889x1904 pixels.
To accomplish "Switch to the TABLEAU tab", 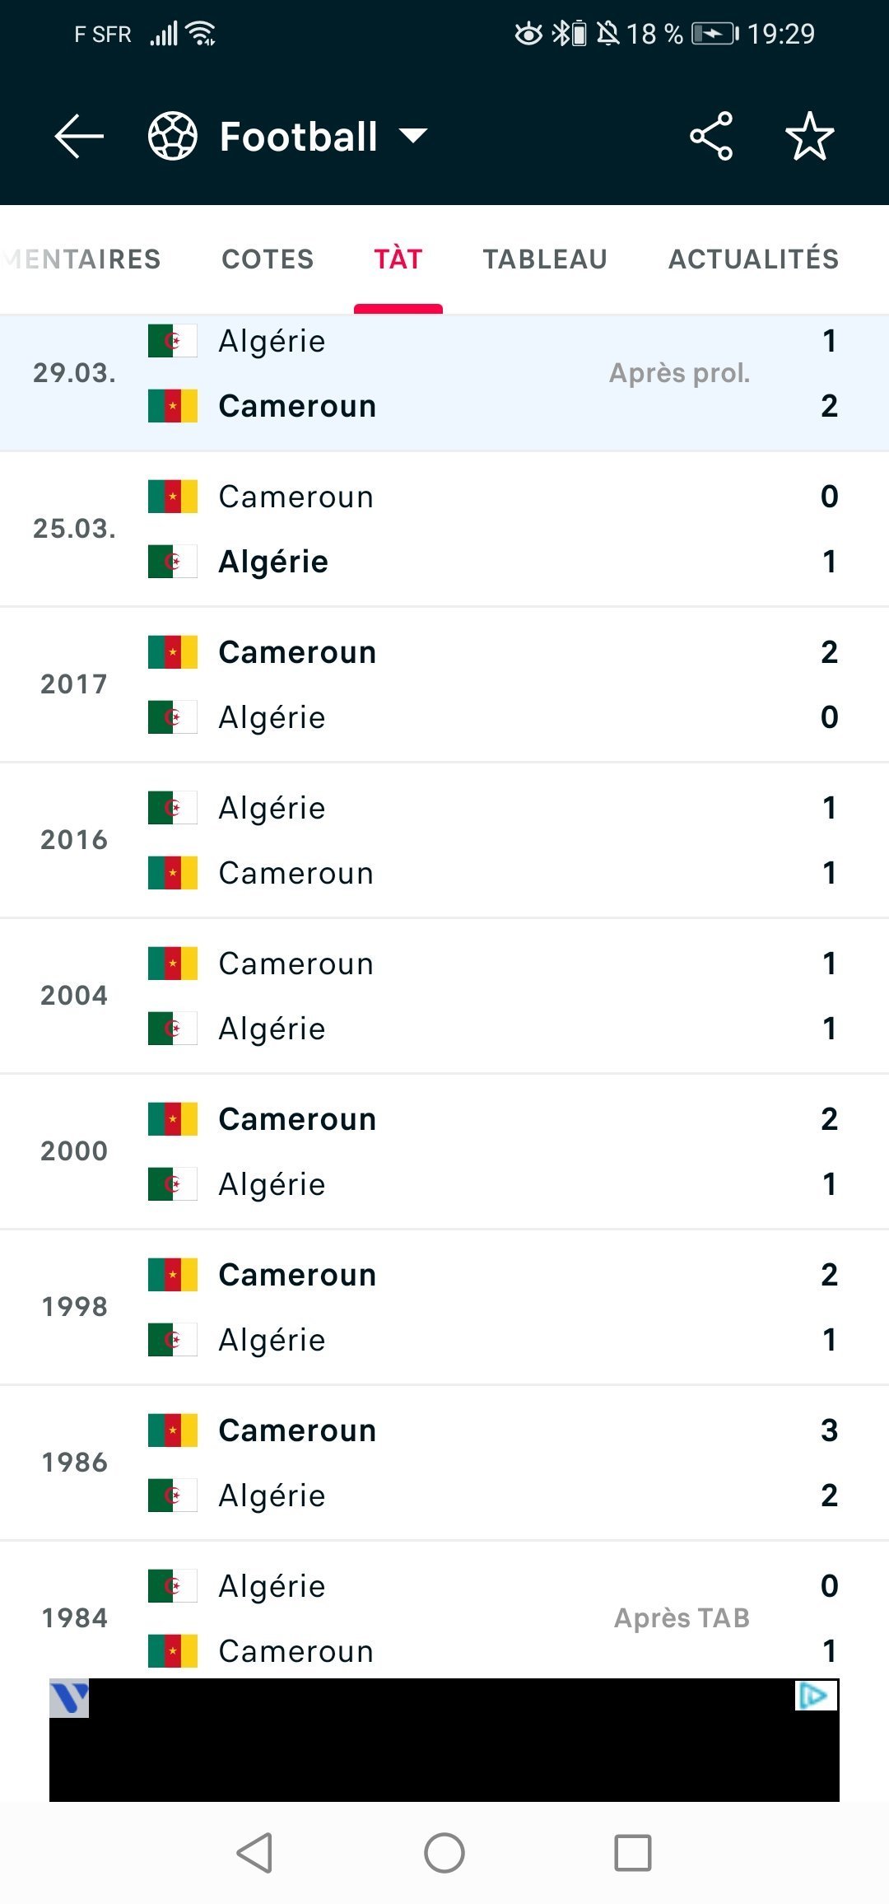I will pos(545,259).
